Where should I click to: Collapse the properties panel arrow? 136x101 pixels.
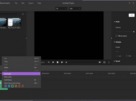click(112, 38)
